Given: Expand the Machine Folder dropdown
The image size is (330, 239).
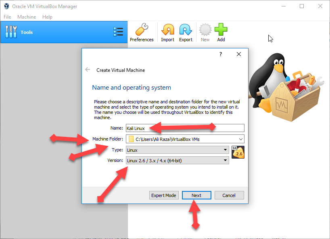Looking at the screenshot, I should pyautogui.click(x=241, y=139).
